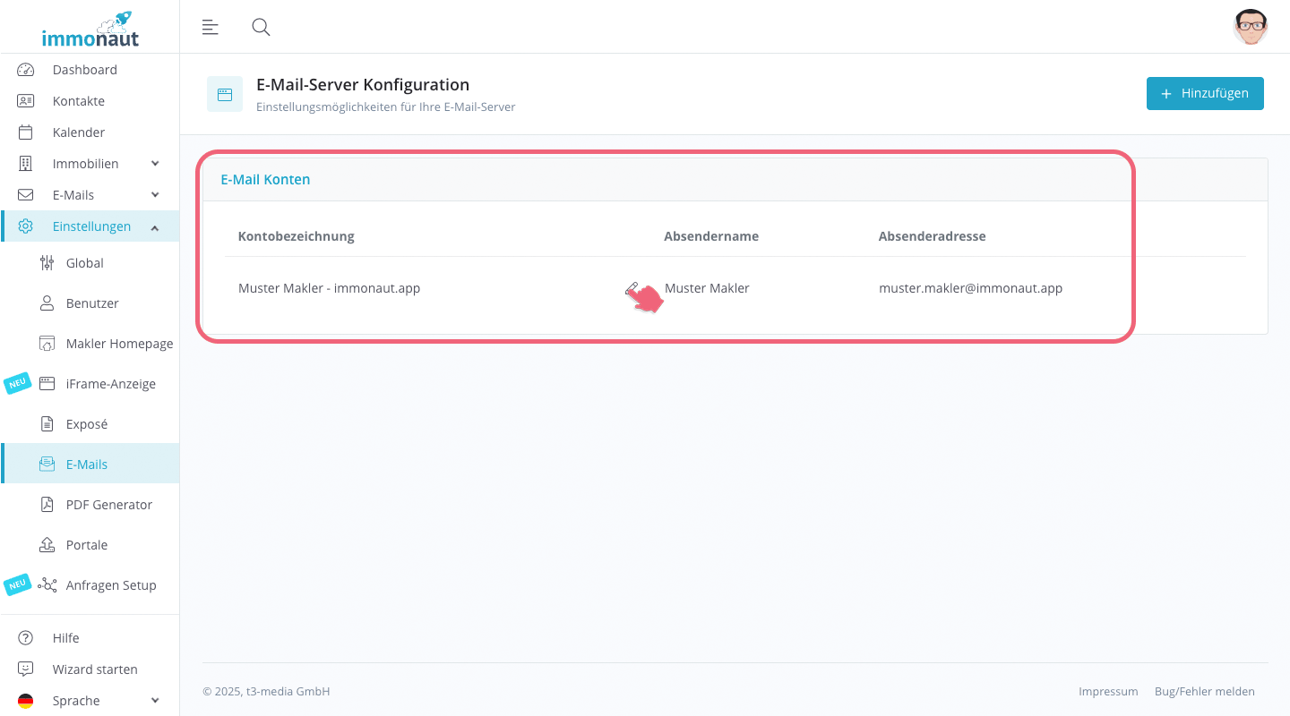Screen dimensions: 1290x716
Task: Click the Hinzufügen button
Action: click(1204, 94)
